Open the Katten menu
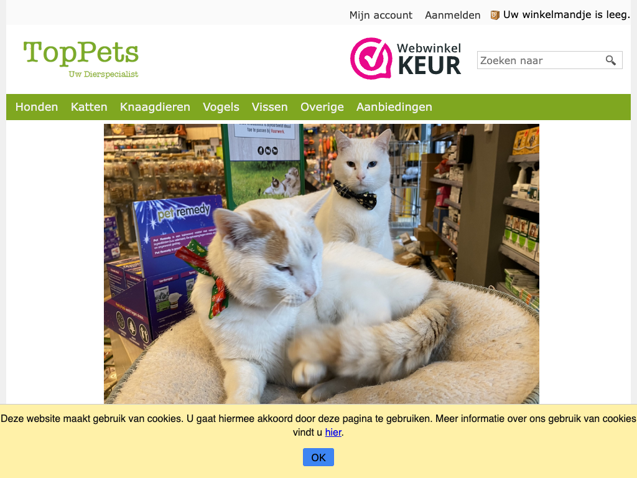 coord(89,107)
